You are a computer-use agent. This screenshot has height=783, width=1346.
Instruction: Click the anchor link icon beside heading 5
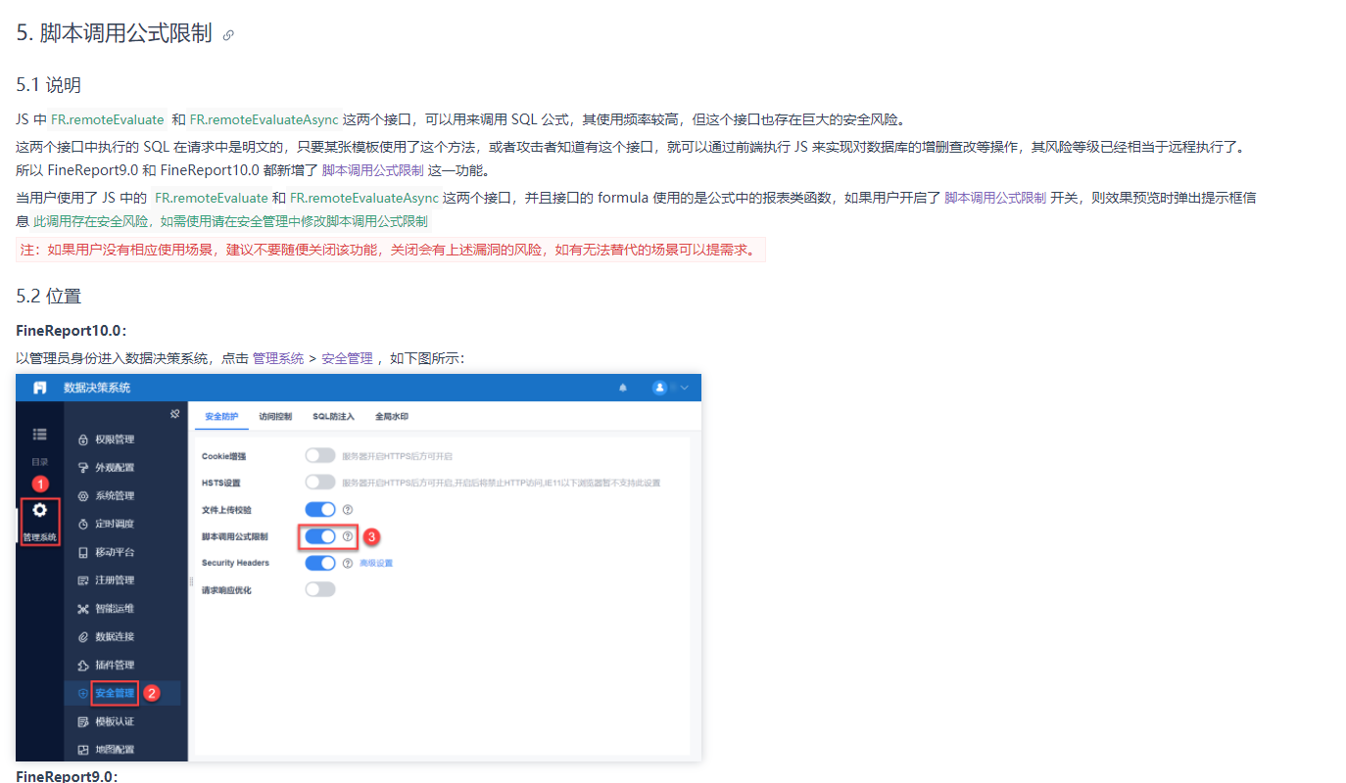(x=228, y=35)
